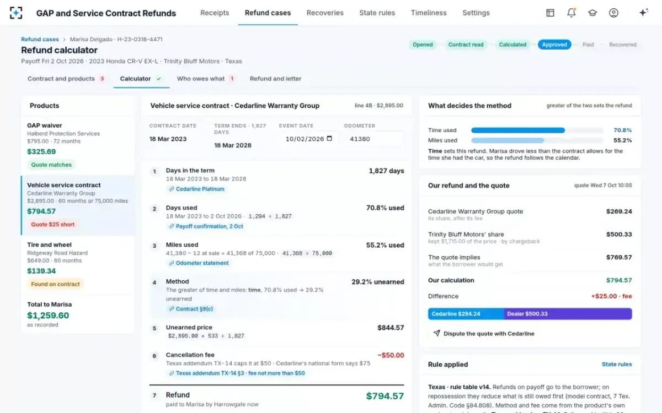Open Payoff confirmation, 2 Oct link
The width and height of the screenshot is (662, 413).
tap(206, 226)
